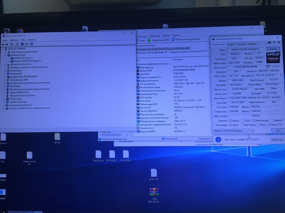
Task: Click the Обновления BIOS toolbar button
Action: (x=159, y=40)
